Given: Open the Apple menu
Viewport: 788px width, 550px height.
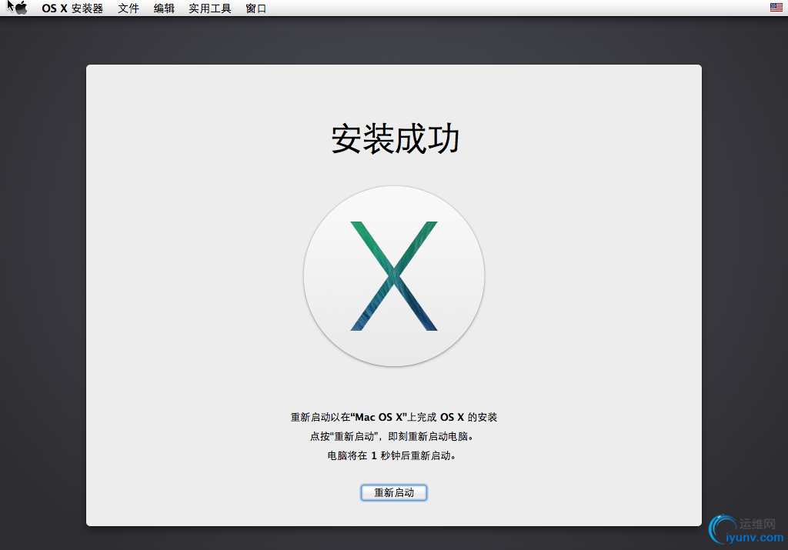Looking at the screenshot, I should point(21,8).
